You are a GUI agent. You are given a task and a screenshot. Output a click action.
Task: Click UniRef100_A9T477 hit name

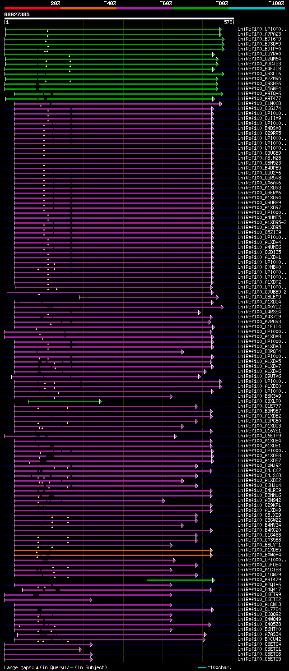pyautogui.click(x=259, y=98)
